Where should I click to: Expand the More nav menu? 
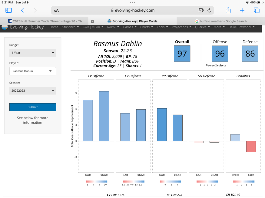pos(219,27)
